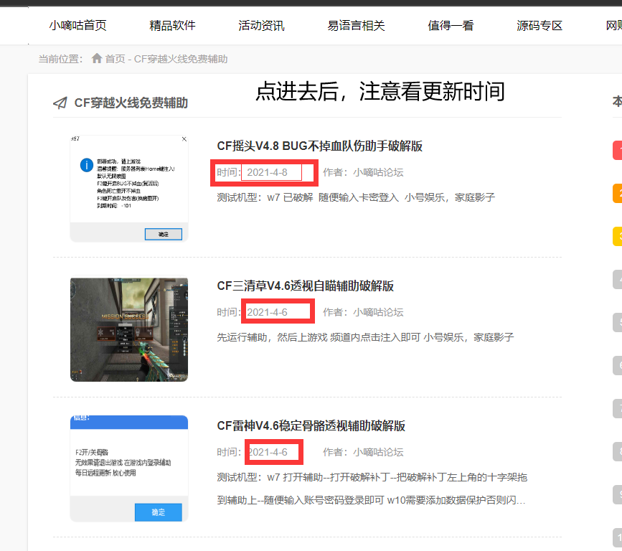Screen dimensions: 622x551
Task: Click the 首页 breadcrumb link
Action: (x=115, y=59)
